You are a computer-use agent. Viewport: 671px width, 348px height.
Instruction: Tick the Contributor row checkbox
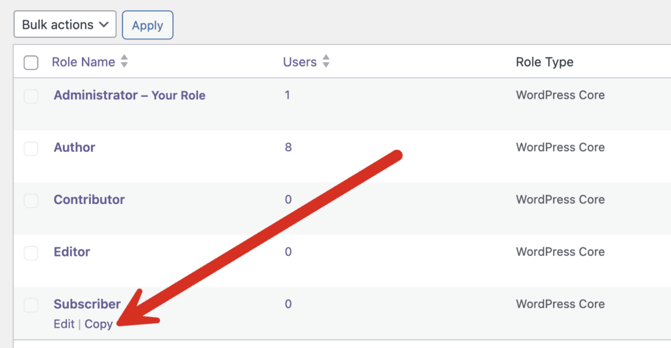pos(31,201)
